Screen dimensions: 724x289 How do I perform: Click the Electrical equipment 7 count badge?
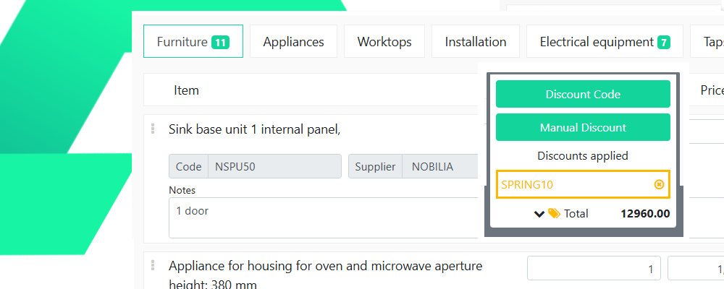[663, 43]
